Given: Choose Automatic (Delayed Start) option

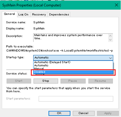Looking at the screenshot, I should (73, 62).
